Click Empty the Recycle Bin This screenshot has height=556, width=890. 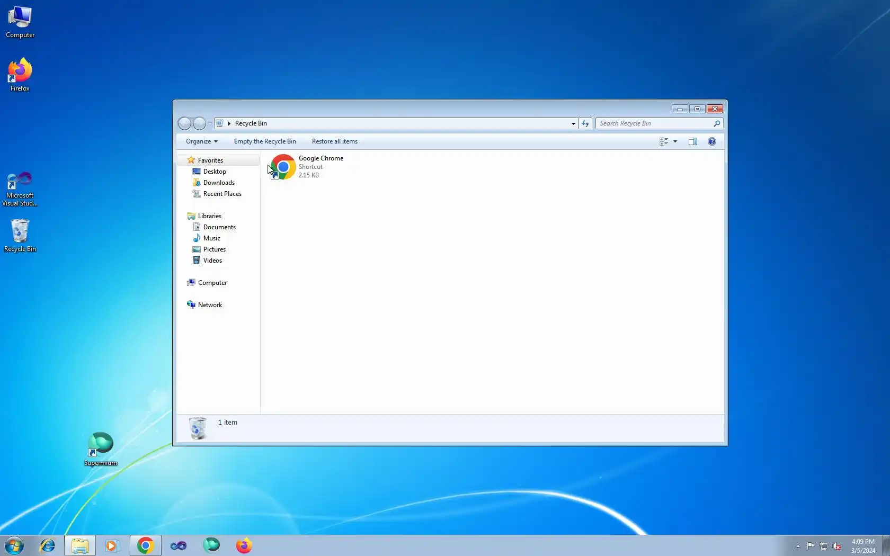click(x=265, y=141)
